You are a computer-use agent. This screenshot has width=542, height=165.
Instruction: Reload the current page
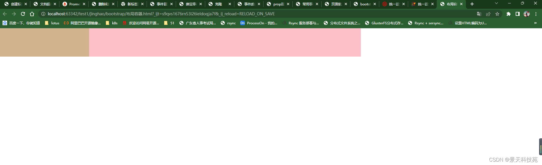pyautogui.click(x=23, y=14)
